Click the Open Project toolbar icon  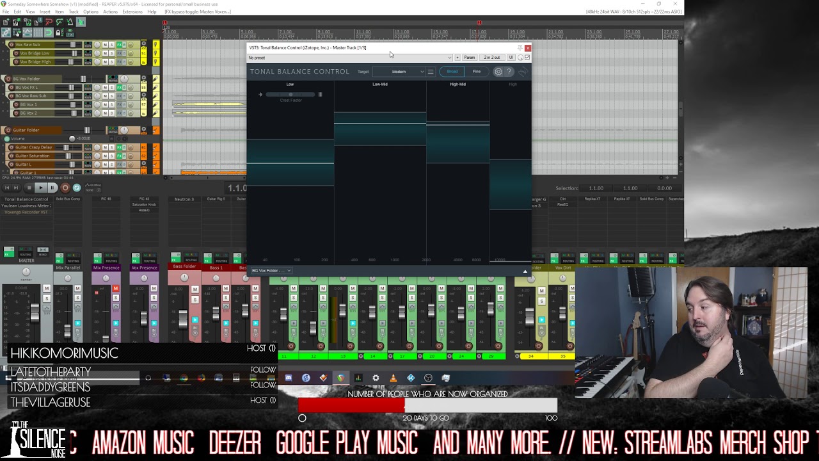point(17,22)
